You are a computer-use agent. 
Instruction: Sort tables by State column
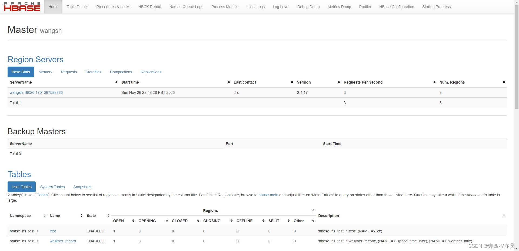(108, 216)
